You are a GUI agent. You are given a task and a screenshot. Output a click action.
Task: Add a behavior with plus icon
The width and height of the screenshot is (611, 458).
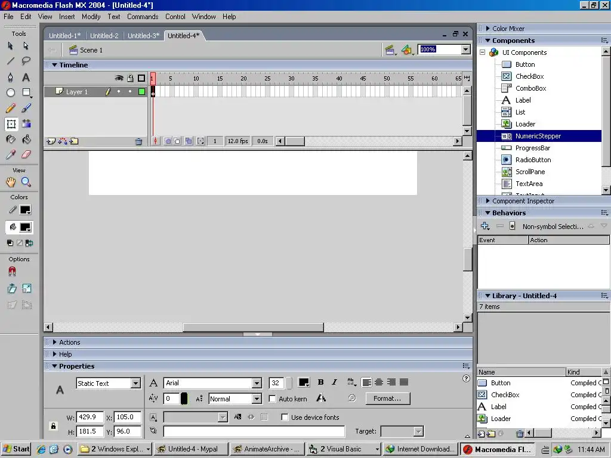pyautogui.click(x=485, y=226)
